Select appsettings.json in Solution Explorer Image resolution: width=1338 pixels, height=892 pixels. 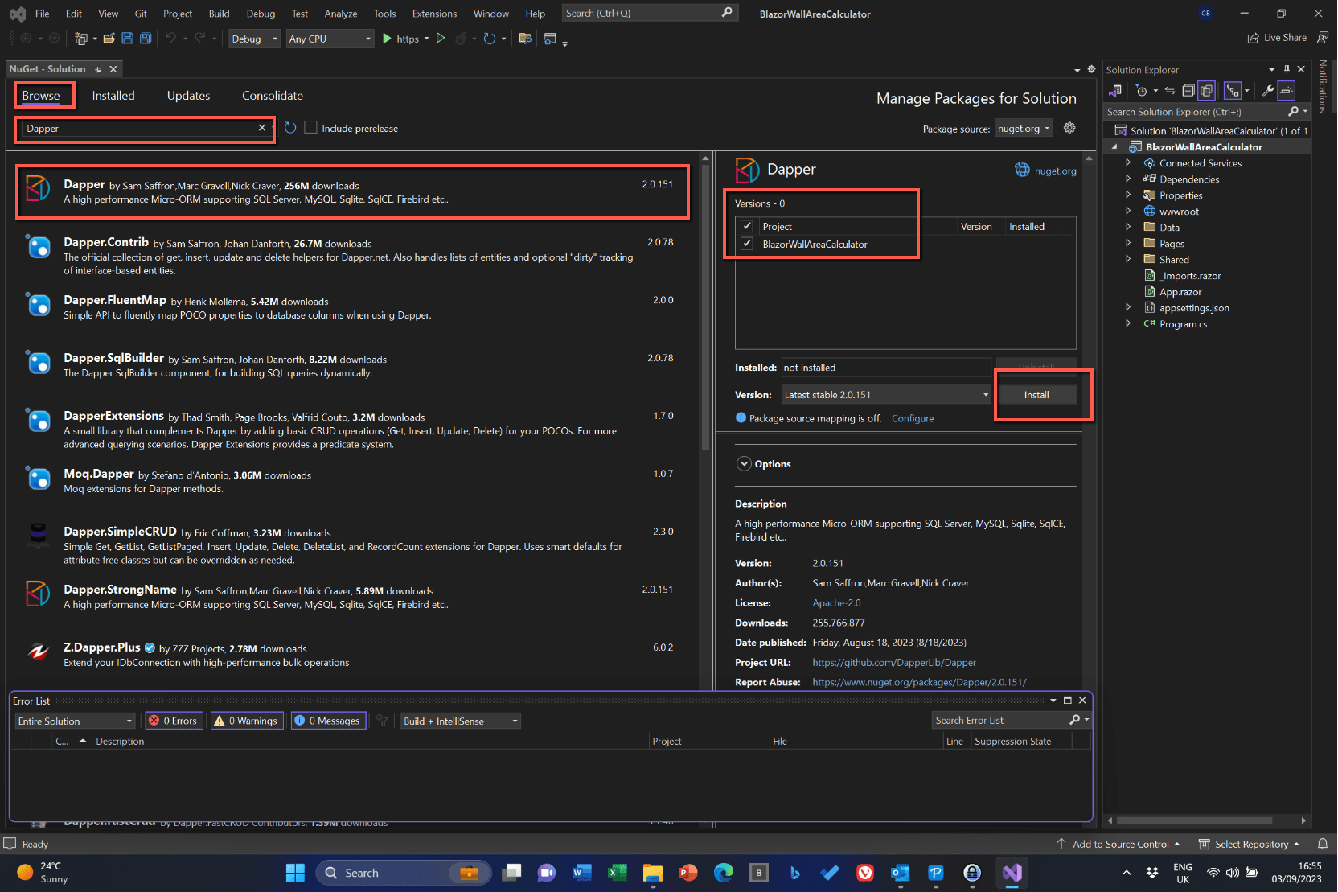1194,308
